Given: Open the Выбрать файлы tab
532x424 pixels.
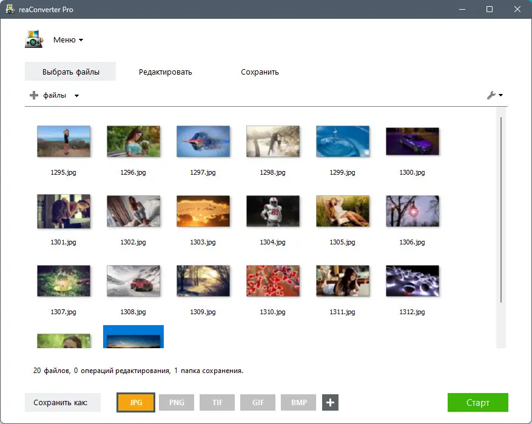Looking at the screenshot, I should coord(70,71).
